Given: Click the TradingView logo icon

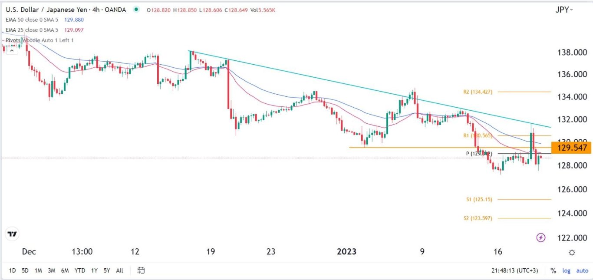Looking at the screenshot, I should click(13, 234).
